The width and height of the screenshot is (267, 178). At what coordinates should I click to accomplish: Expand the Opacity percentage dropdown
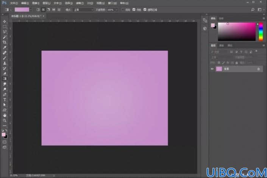116,10
